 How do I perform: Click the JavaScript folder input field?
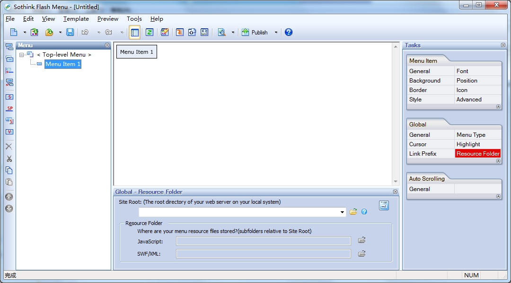tap(264, 241)
